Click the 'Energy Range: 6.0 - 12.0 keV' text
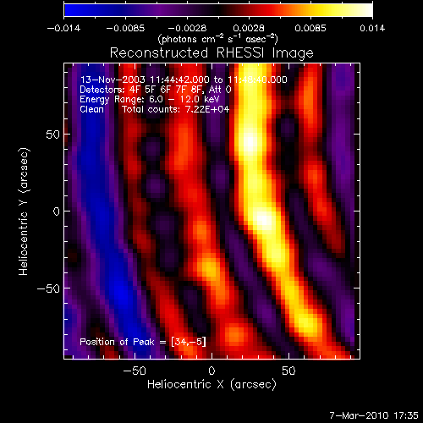 point(150,100)
